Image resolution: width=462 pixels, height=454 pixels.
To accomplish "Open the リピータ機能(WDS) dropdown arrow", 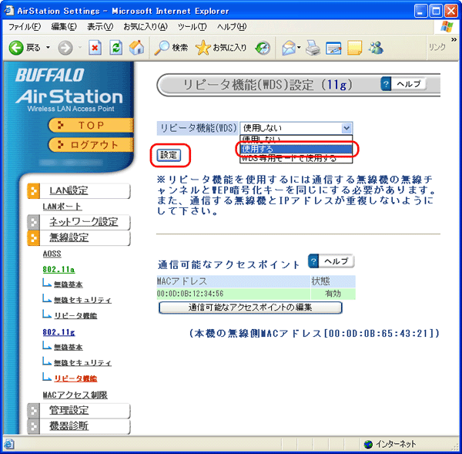I will 346,129.
